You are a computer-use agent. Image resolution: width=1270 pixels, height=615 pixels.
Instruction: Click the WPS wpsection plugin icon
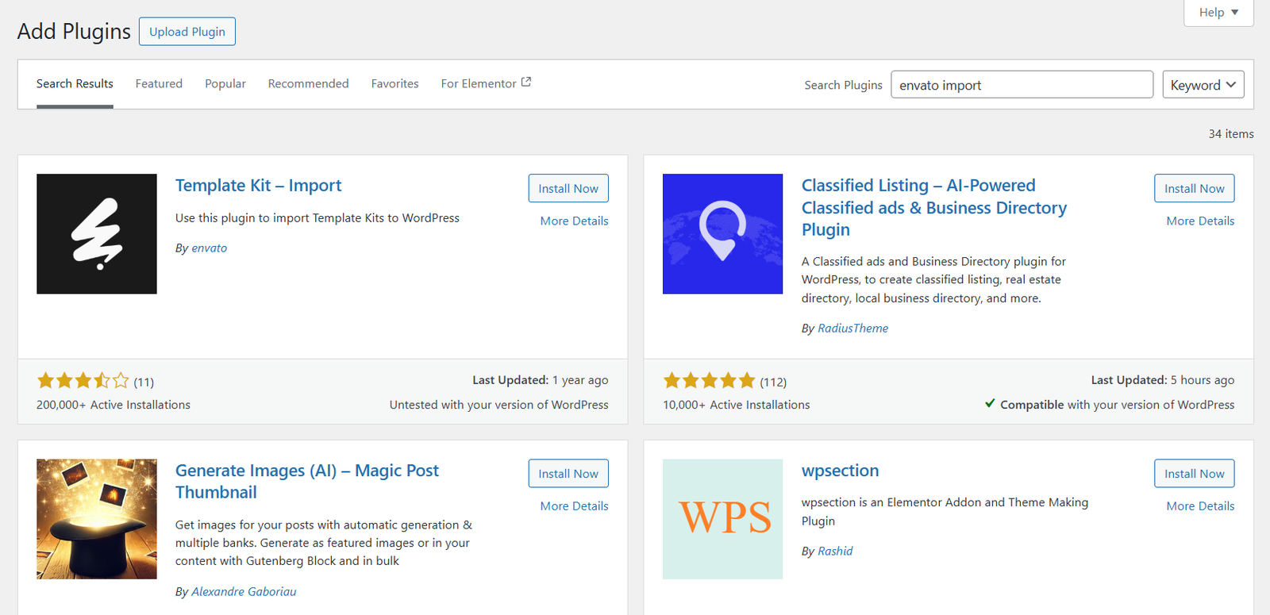coord(722,519)
